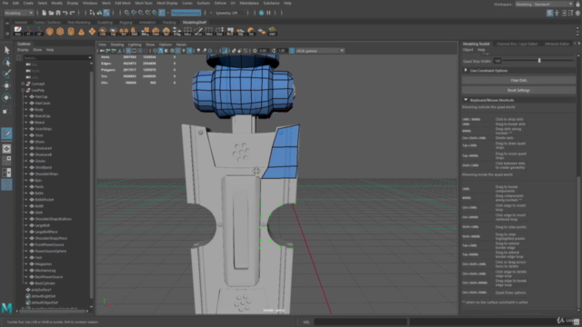Open the sRGB gamma color space dropdown
Screen dimensions: 582x327
coord(320,51)
